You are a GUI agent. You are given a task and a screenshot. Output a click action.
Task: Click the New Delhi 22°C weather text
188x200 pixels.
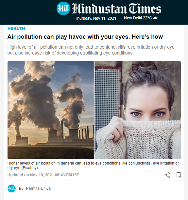[x=138, y=18]
